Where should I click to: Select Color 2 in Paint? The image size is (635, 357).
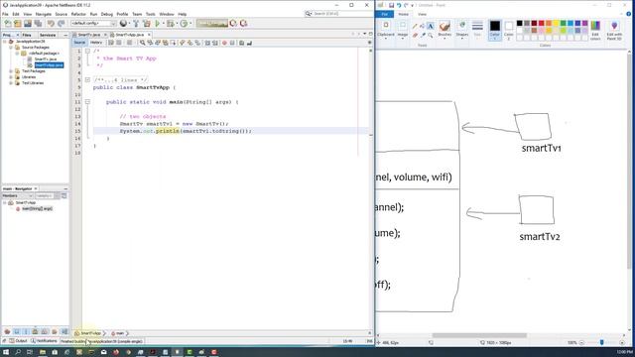(509, 30)
